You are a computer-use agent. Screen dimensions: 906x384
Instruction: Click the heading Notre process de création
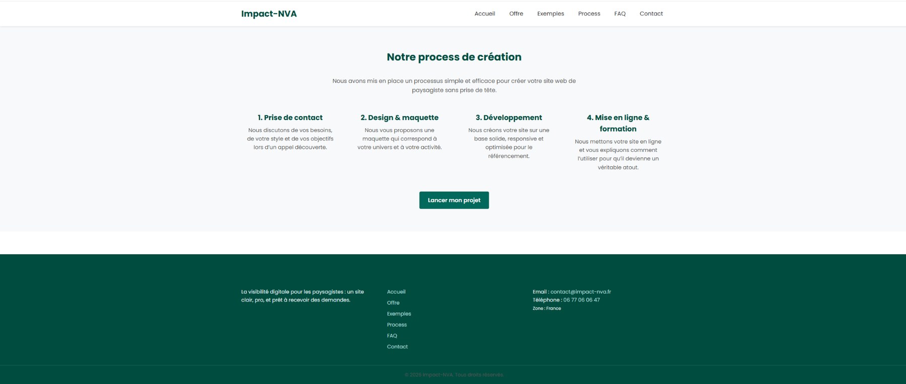pyautogui.click(x=454, y=57)
